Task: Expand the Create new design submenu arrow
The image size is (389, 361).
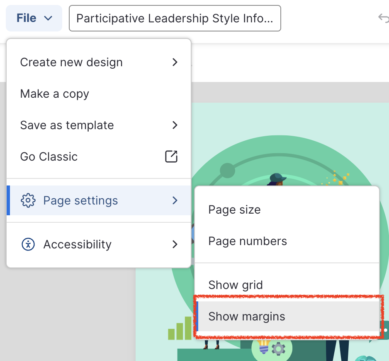Action: (175, 62)
